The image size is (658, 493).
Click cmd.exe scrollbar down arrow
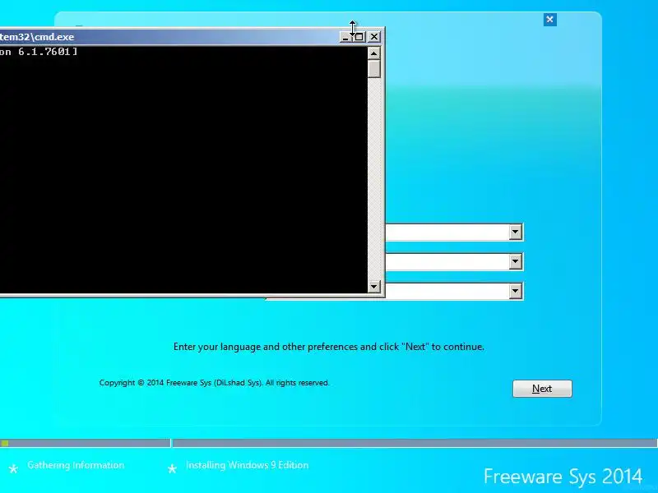tap(373, 287)
